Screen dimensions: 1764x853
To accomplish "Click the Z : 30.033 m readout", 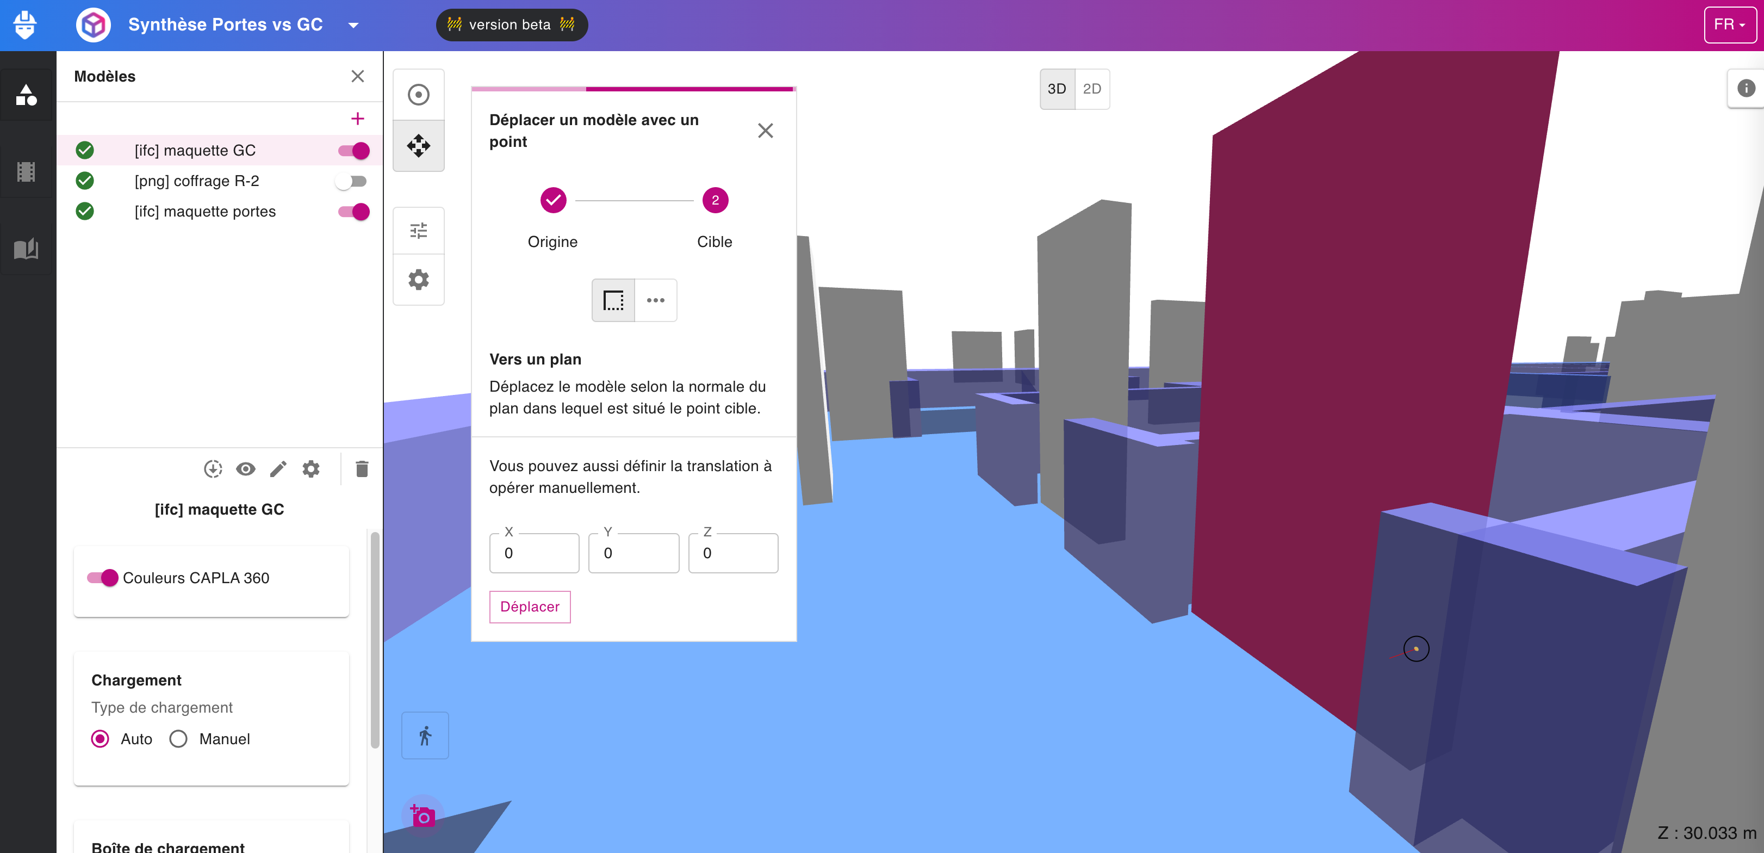I will [x=1706, y=833].
